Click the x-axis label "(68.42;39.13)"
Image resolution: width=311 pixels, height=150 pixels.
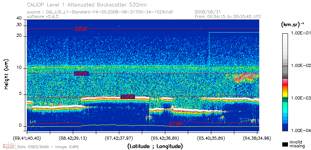[73, 138]
